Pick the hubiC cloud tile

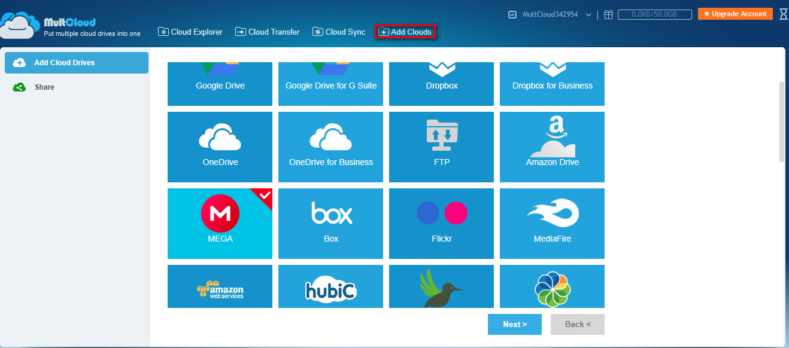pos(330,286)
